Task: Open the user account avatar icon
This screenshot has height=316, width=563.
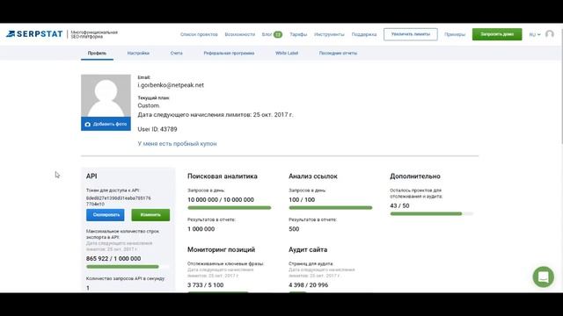Action: (x=549, y=34)
